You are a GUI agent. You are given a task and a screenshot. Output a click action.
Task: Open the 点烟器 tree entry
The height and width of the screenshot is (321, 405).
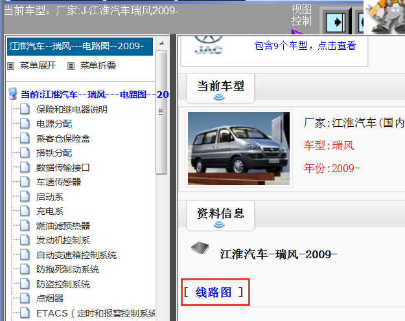(50, 299)
